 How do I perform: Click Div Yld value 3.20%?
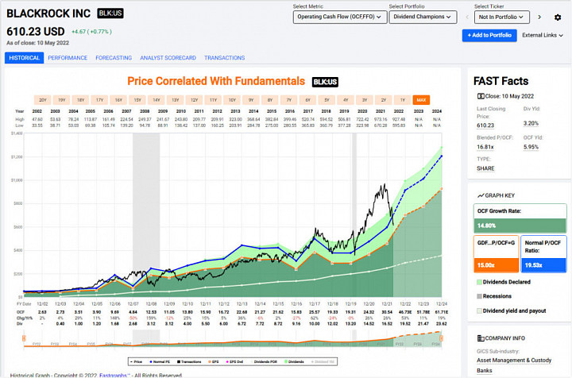531,123
